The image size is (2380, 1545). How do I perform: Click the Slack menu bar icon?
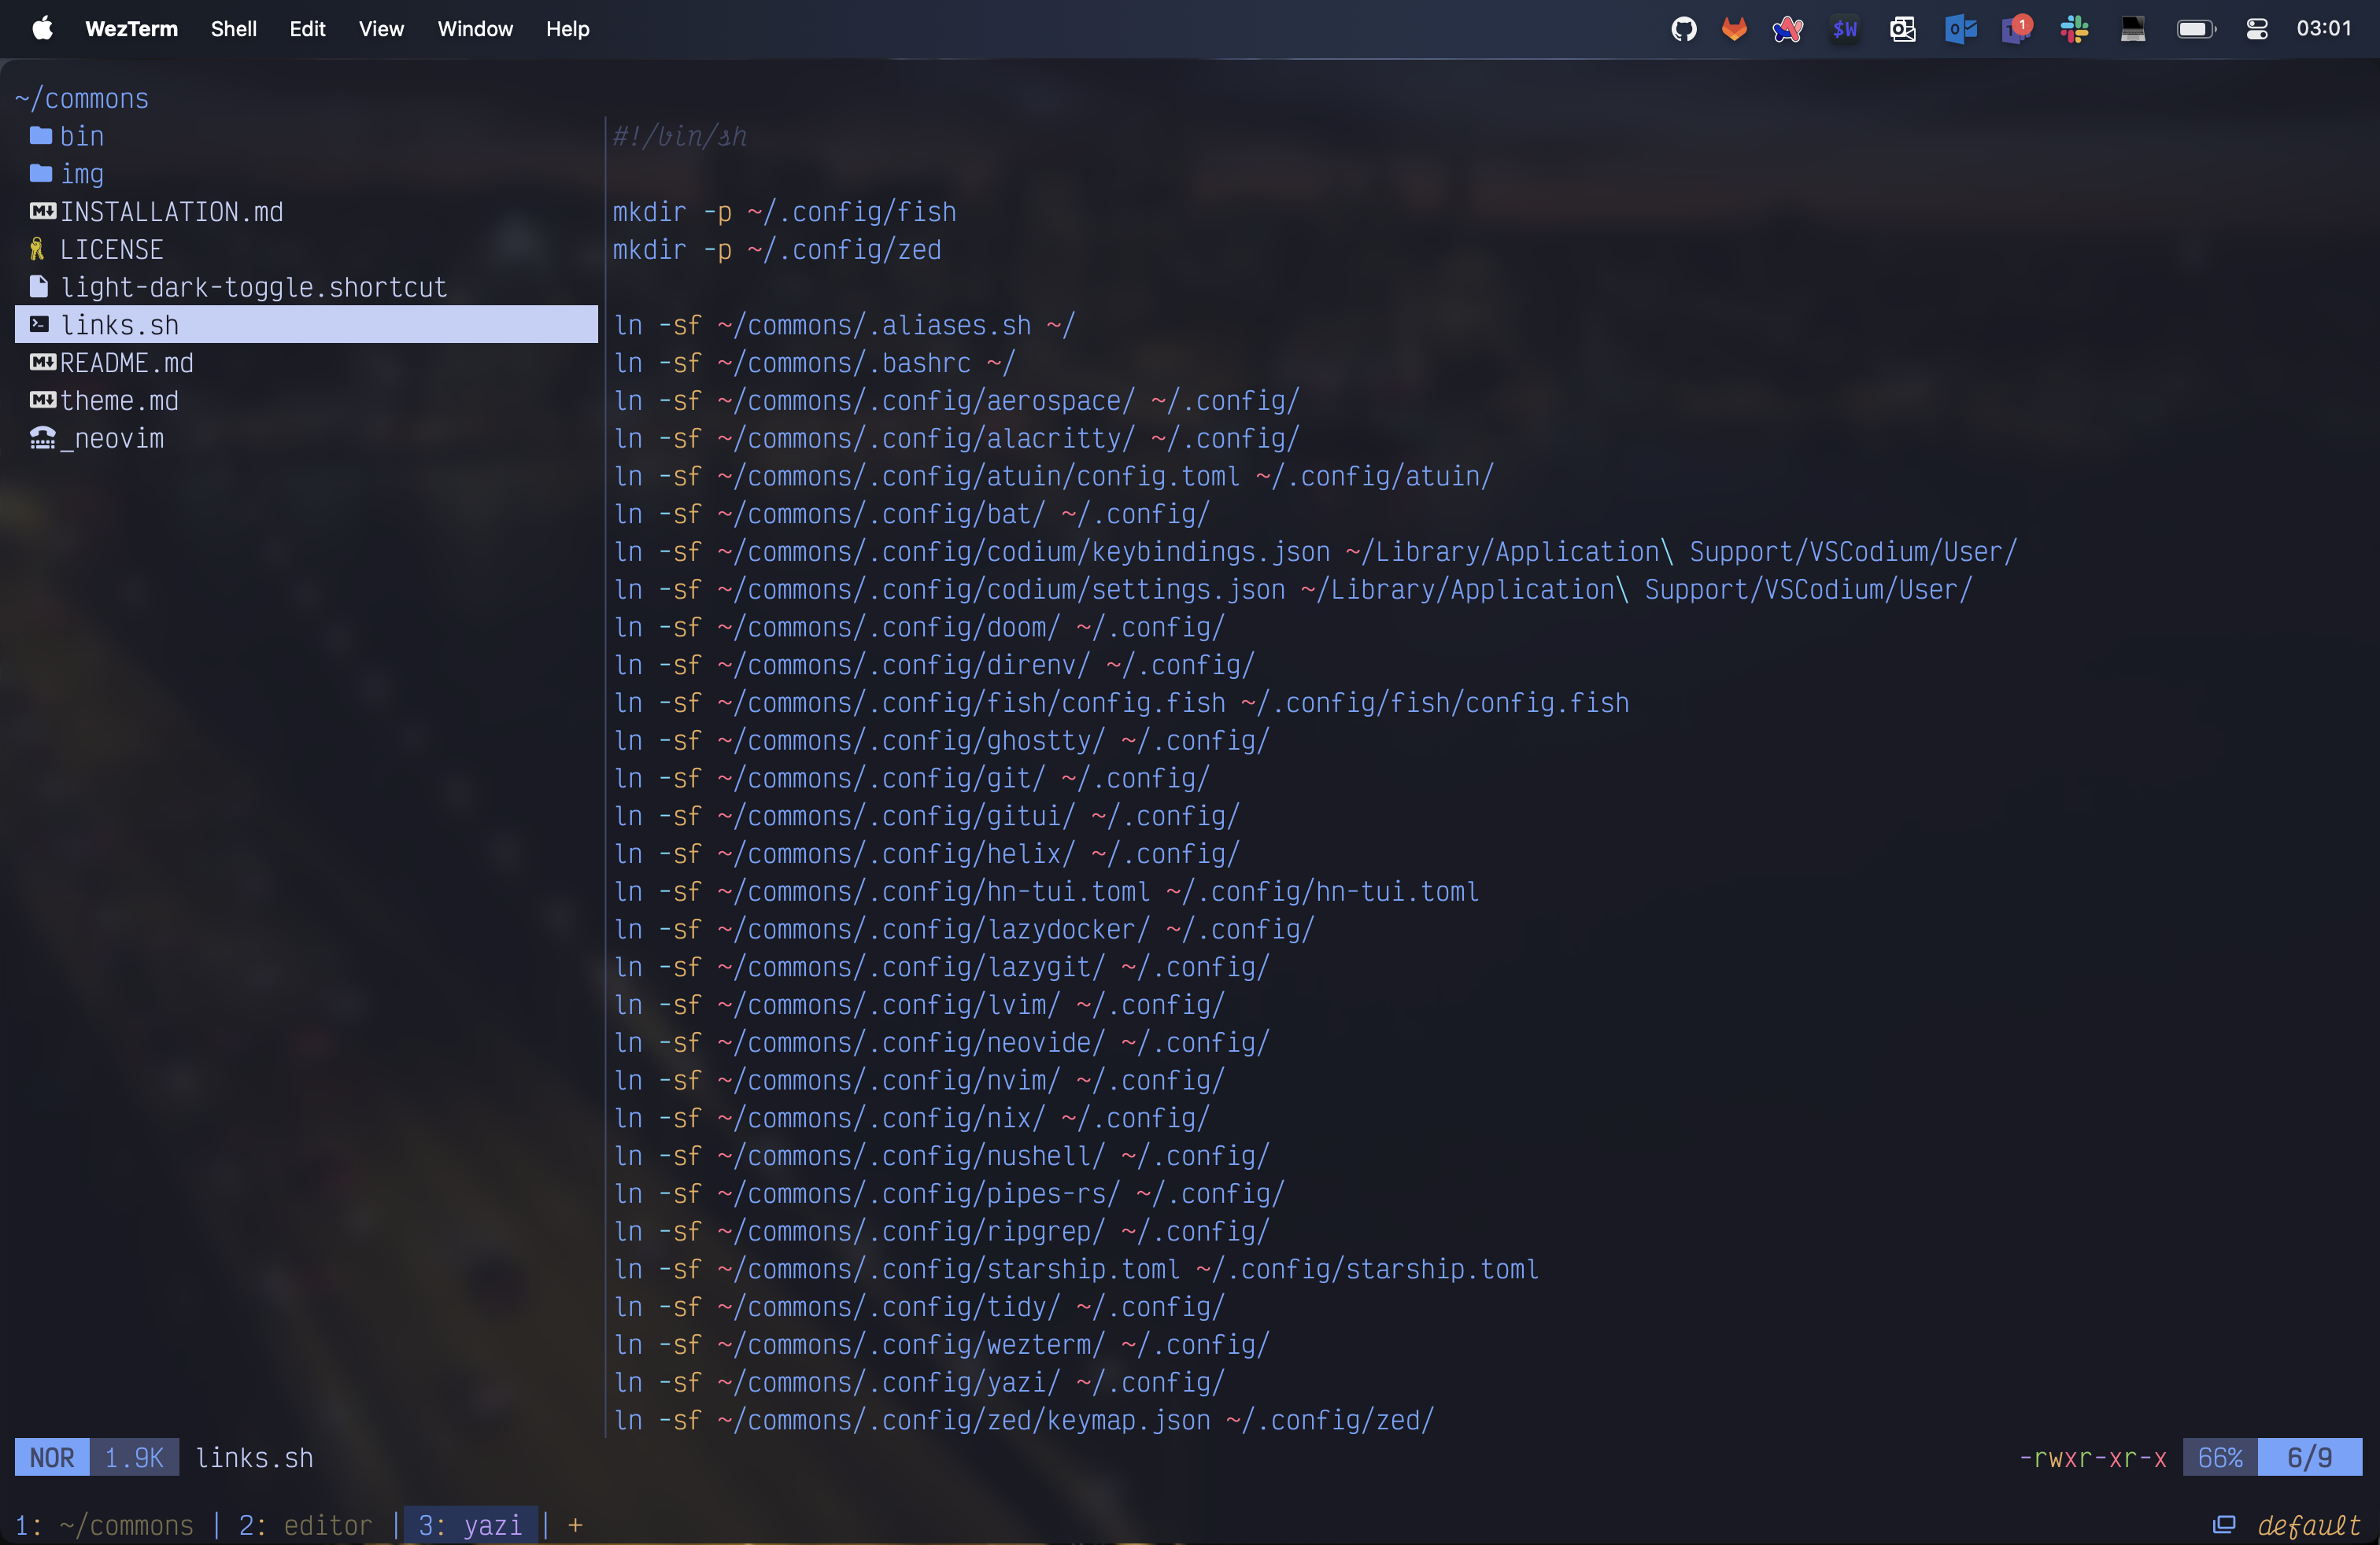2075,29
